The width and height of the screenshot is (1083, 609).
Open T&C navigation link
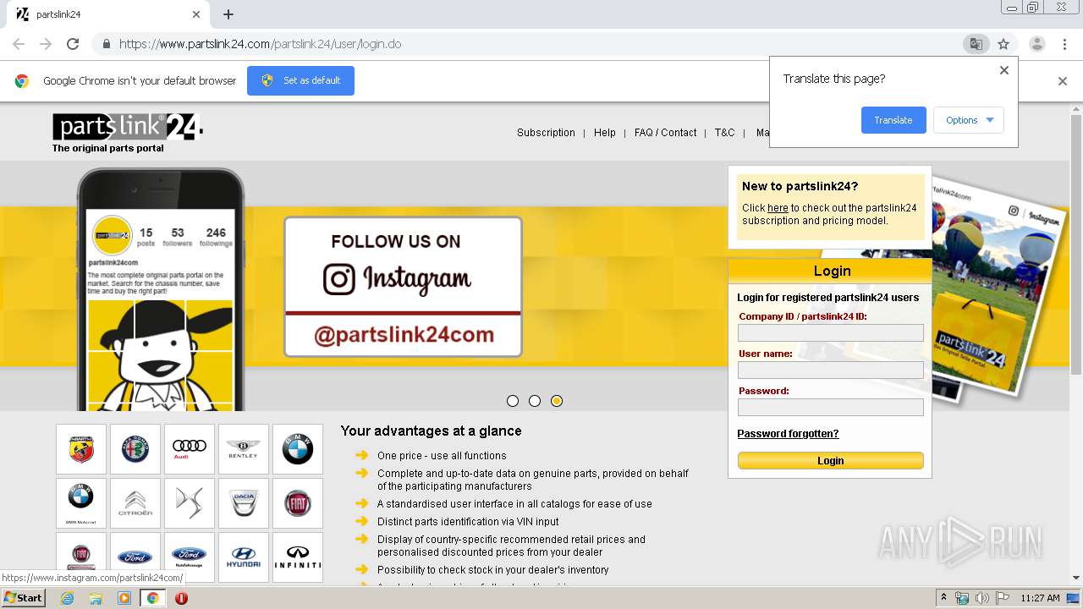(x=724, y=133)
